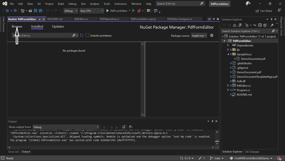
Task: Toggle pin on Solution Explorer panel
Action: (x=271, y=19)
